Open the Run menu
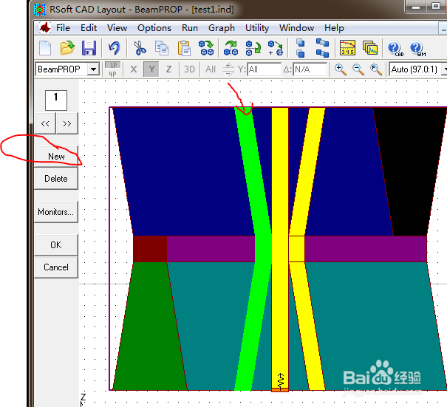The height and width of the screenshot is (407, 447). [190, 28]
